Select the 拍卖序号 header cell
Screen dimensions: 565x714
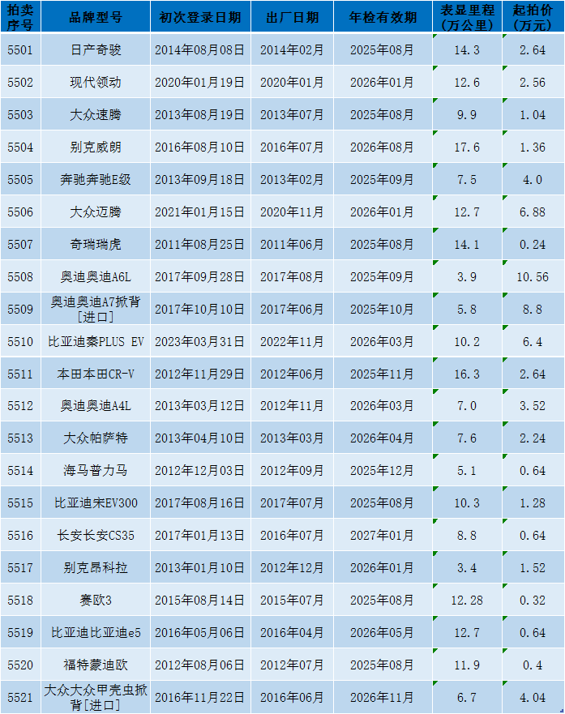[x=20, y=17]
